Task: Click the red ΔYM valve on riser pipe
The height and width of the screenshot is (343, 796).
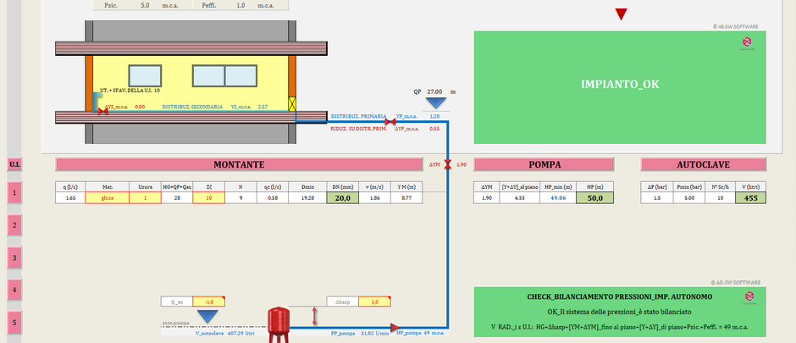Action: click(447, 164)
